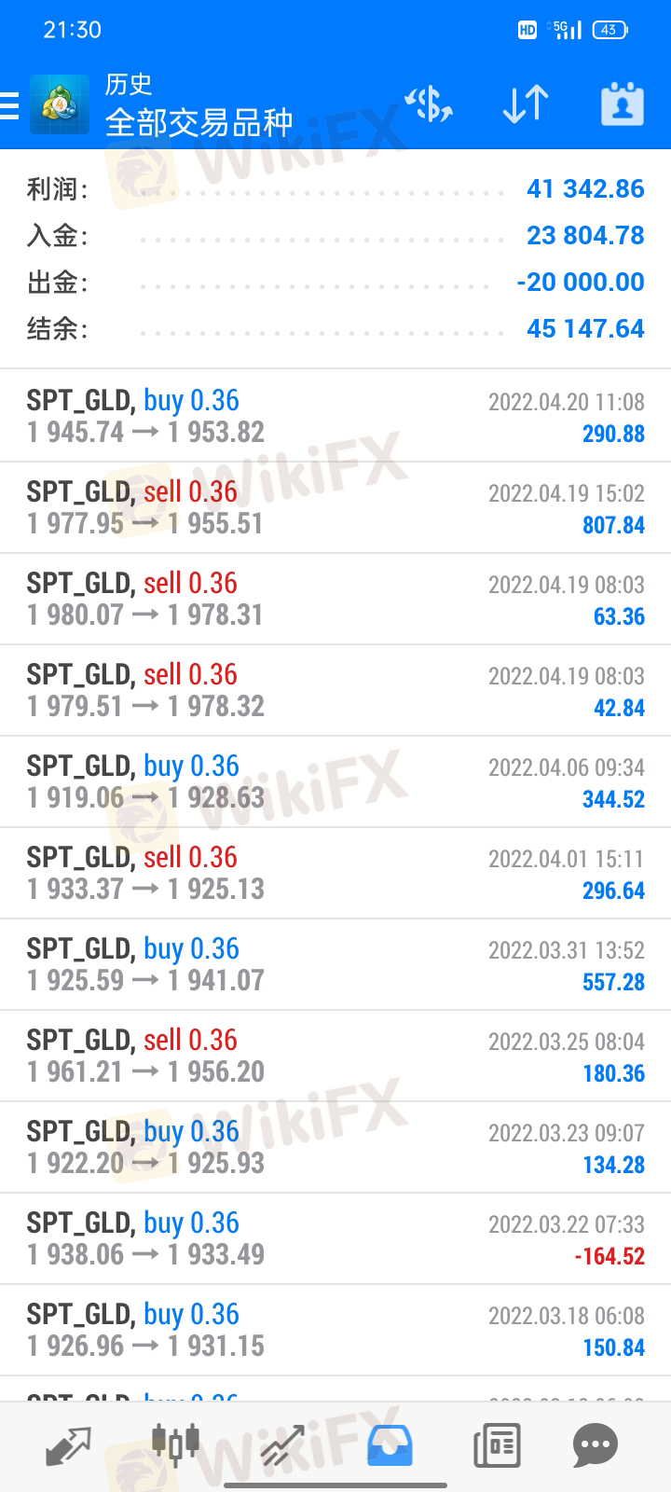
Task: Open buy trade dated 2022.04.20 11:08
Action: pos(335,416)
